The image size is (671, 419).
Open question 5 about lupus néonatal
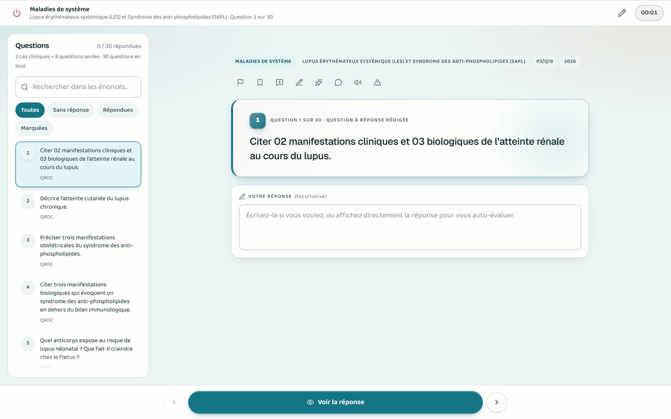click(x=78, y=353)
